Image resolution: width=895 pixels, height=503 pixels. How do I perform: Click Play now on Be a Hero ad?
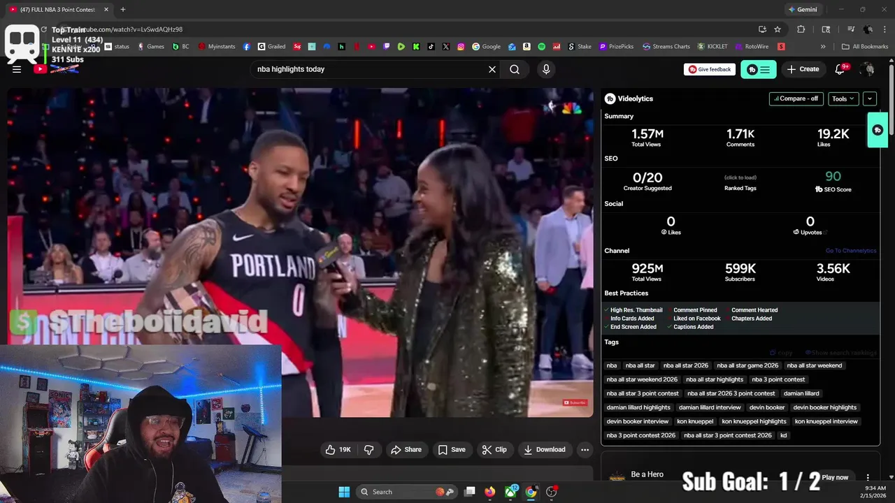coord(835,477)
